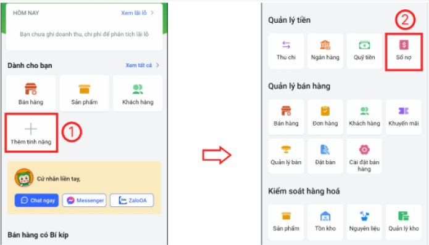Select the Quản lý kho icon

[404, 222]
